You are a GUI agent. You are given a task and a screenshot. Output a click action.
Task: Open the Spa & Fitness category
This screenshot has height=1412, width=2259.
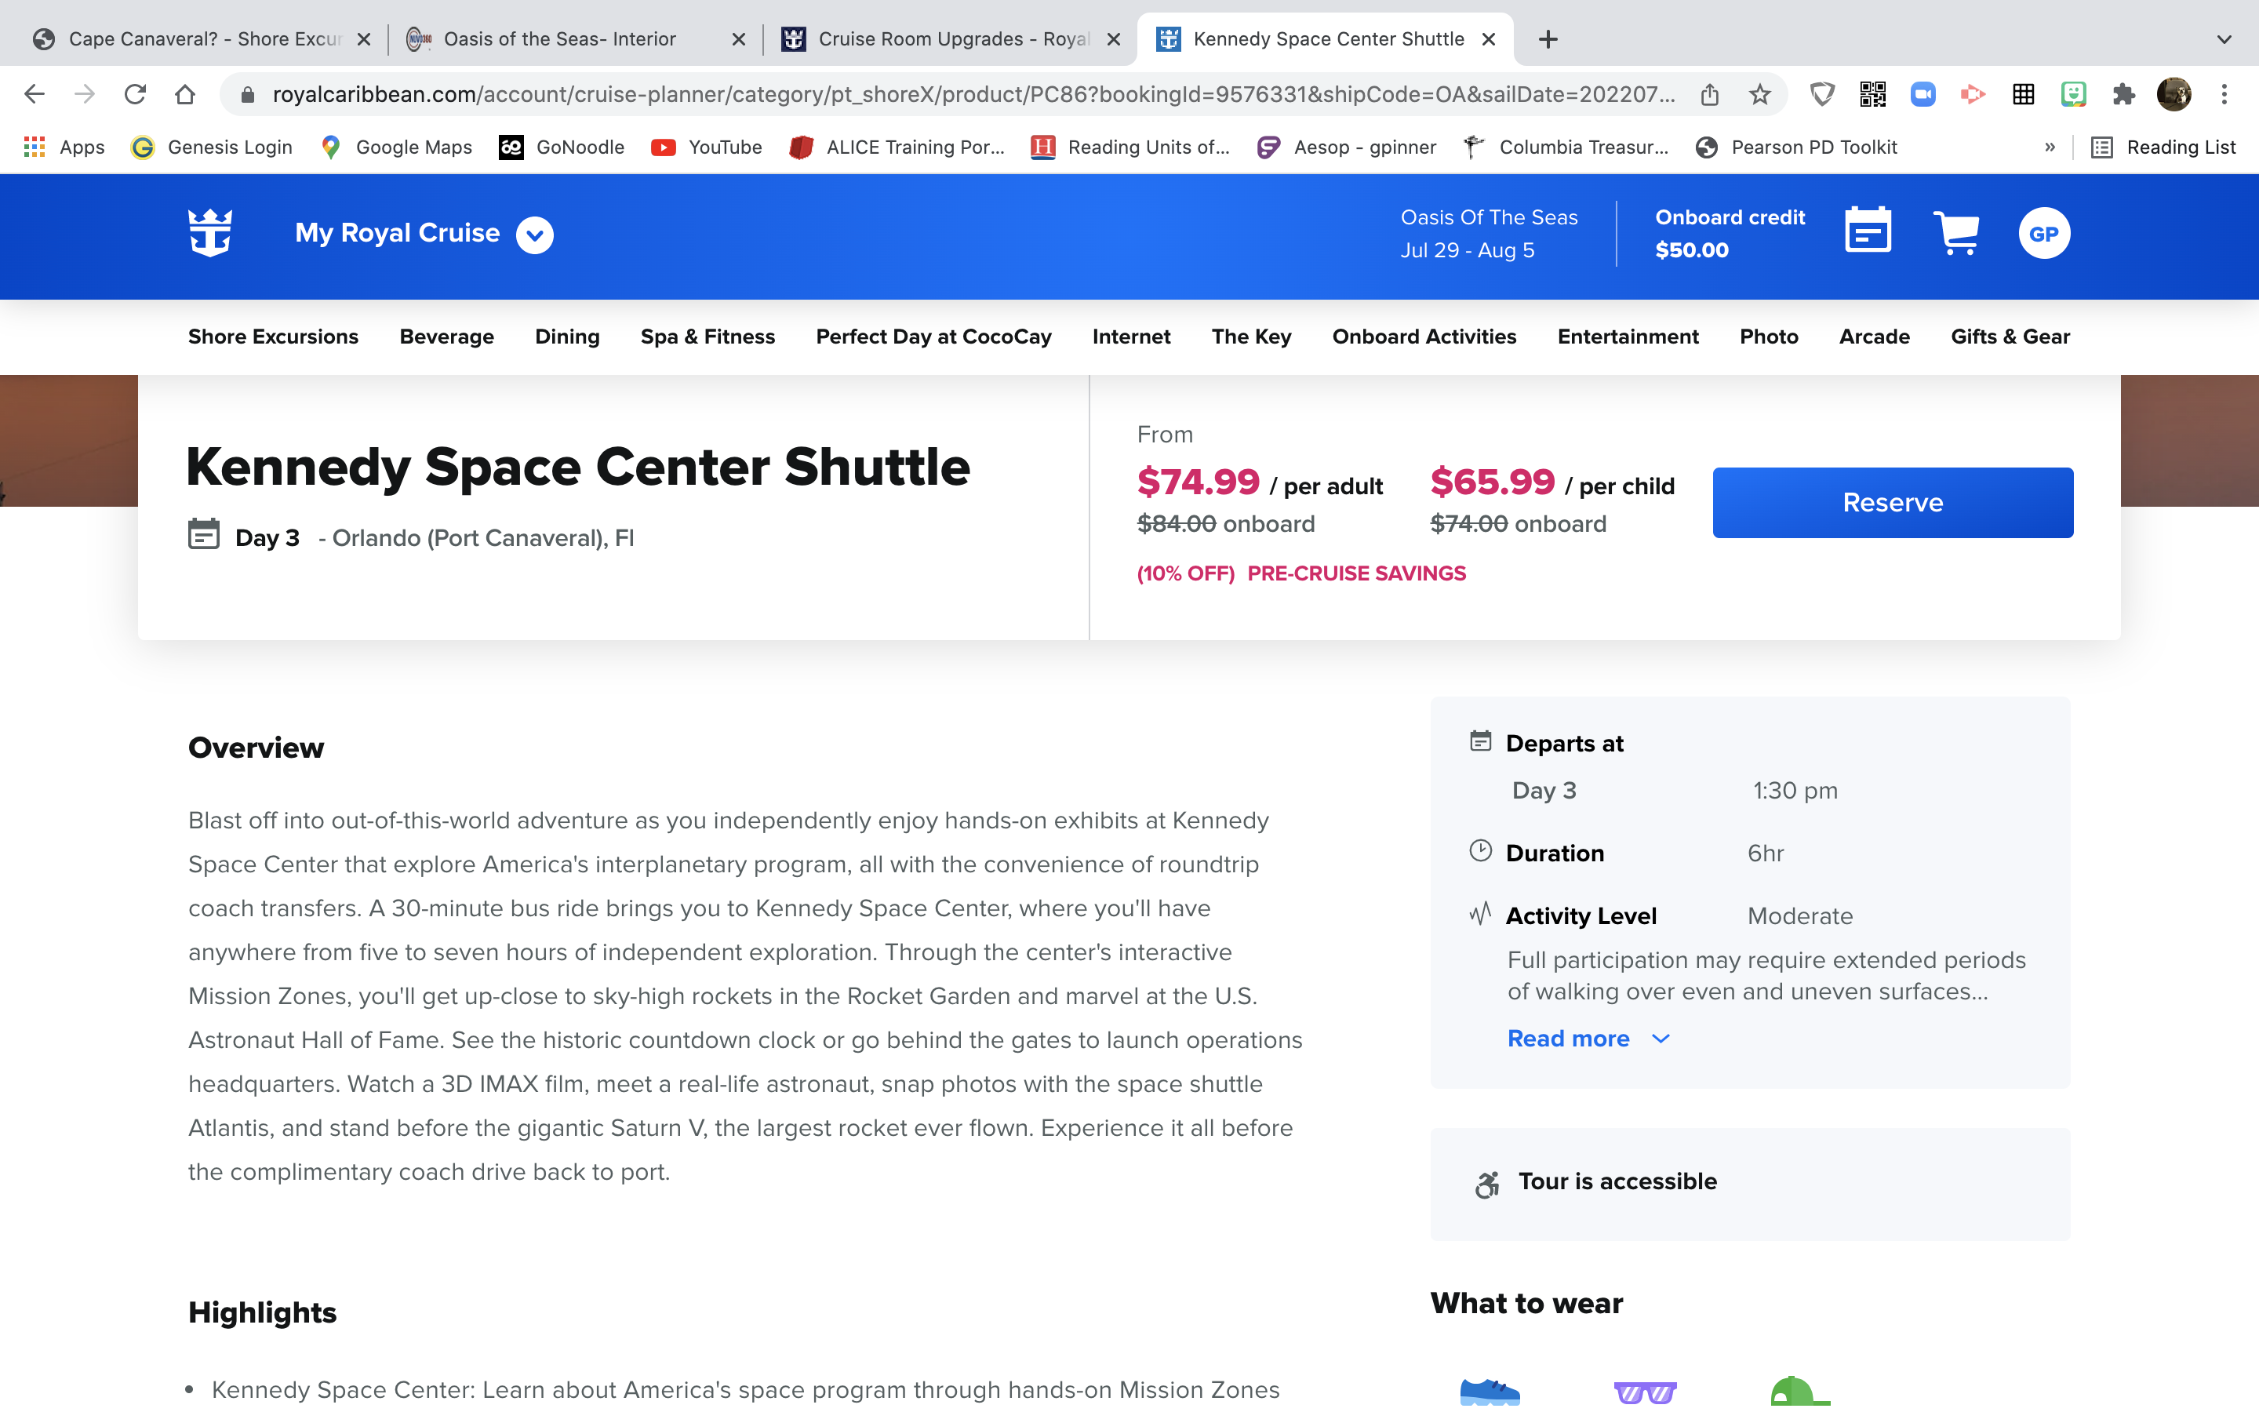tap(708, 337)
